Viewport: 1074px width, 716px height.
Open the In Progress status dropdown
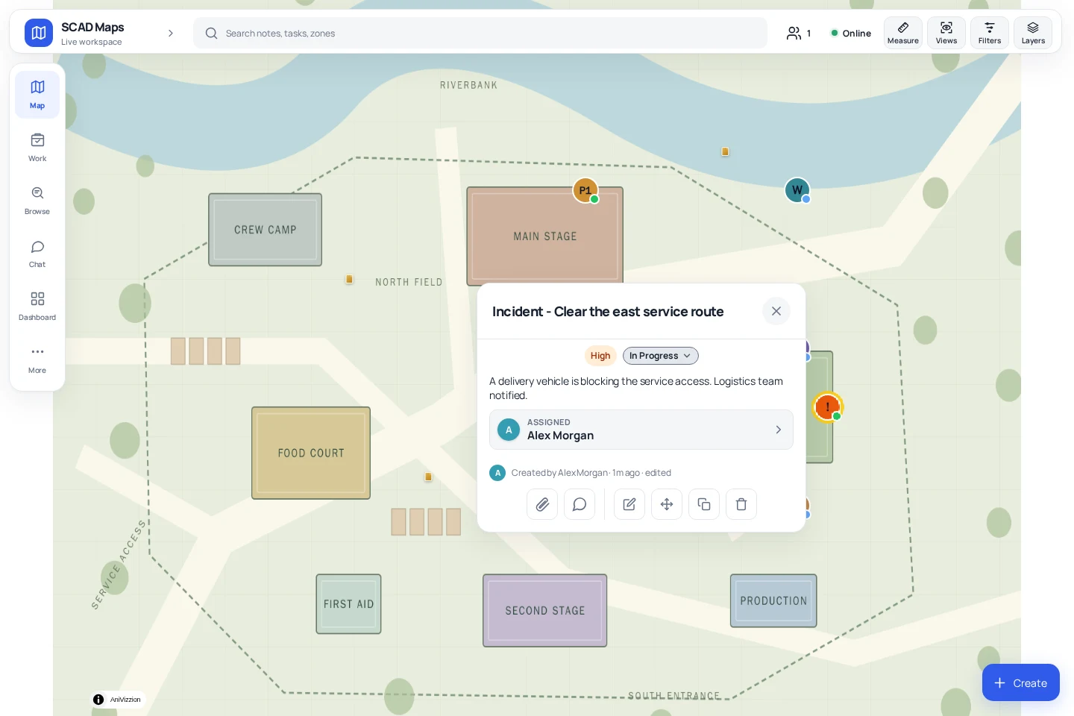(661, 356)
